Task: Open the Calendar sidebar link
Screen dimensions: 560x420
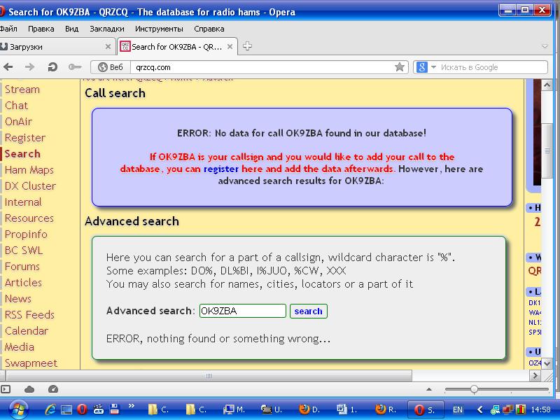Action: coord(27,330)
